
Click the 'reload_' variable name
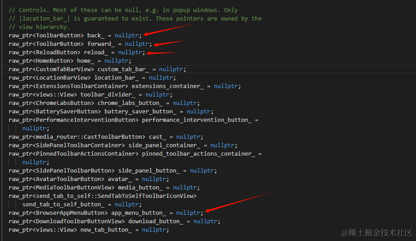click(x=96, y=52)
